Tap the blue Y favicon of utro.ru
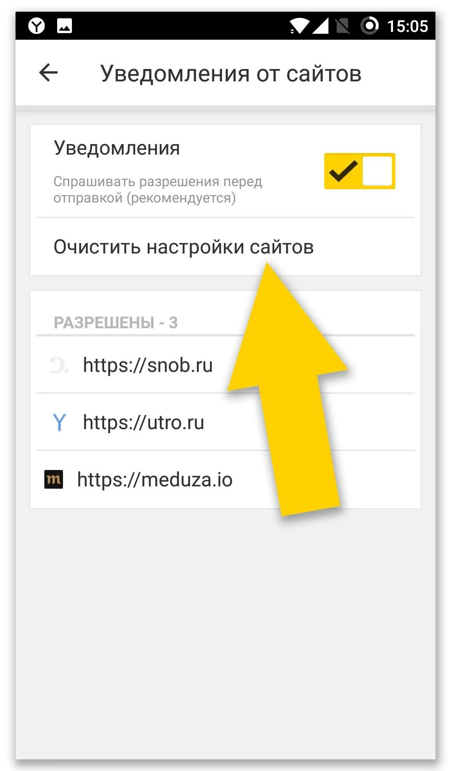The height and width of the screenshot is (771, 451). [x=59, y=422]
